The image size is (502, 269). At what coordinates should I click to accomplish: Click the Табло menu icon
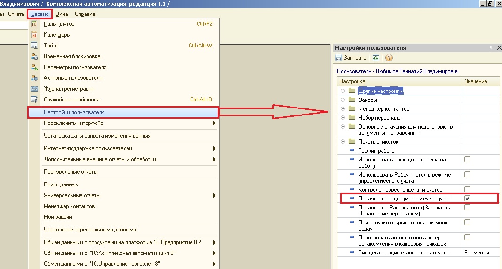click(34, 46)
